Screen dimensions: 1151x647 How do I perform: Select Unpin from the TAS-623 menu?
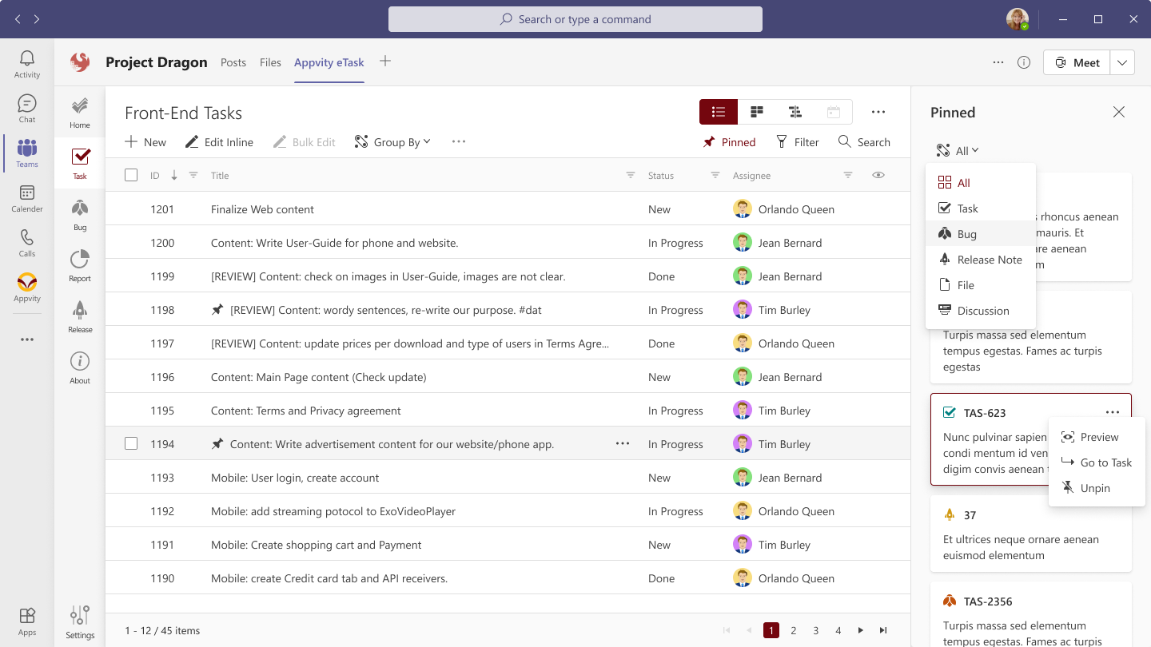[1094, 487]
